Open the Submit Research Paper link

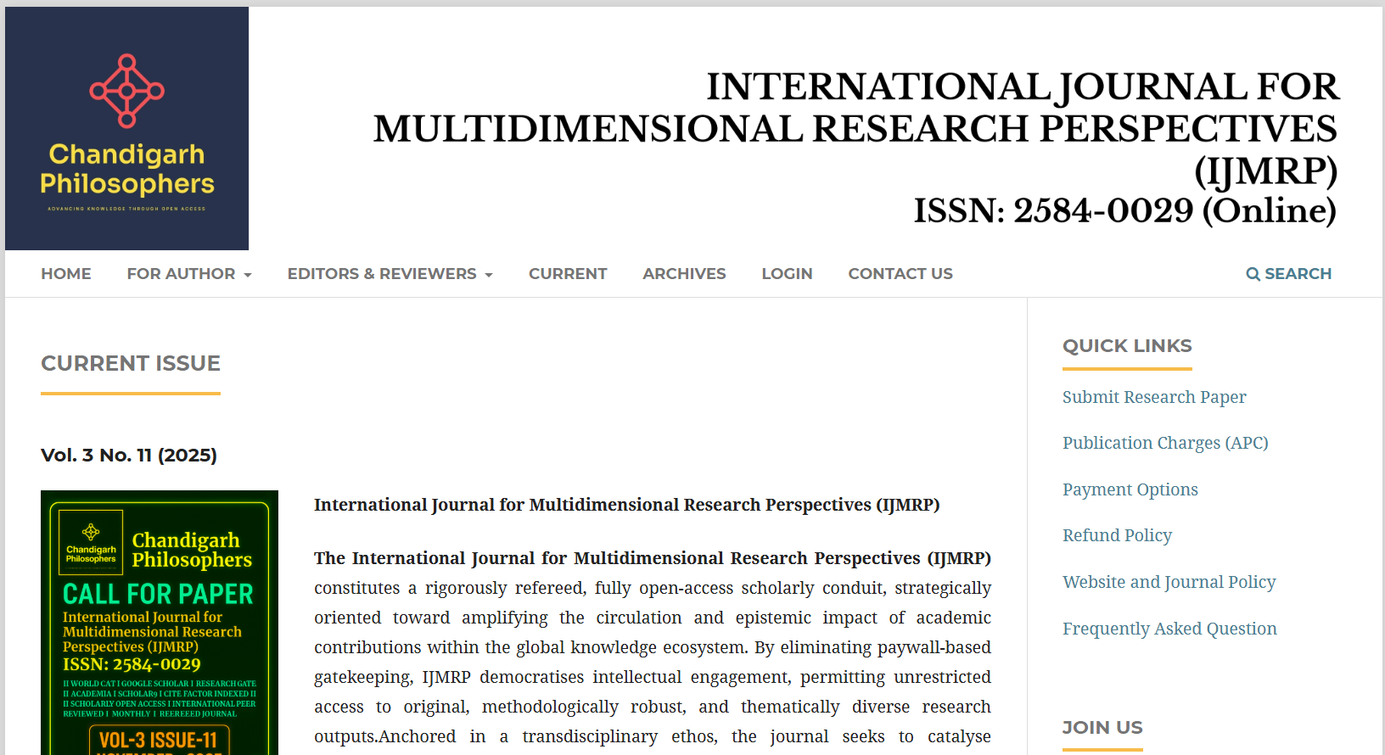point(1154,397)
